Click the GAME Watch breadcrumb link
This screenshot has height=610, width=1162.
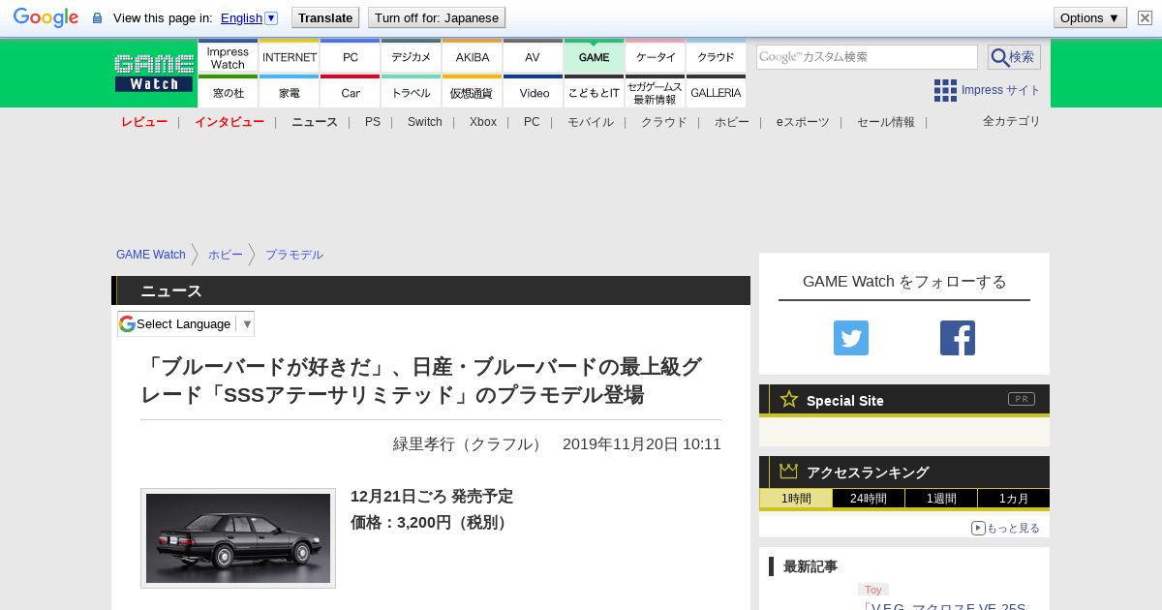[151, 255]
